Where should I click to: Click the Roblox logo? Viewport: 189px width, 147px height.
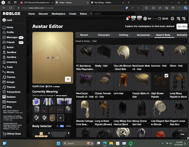[11, 14]
